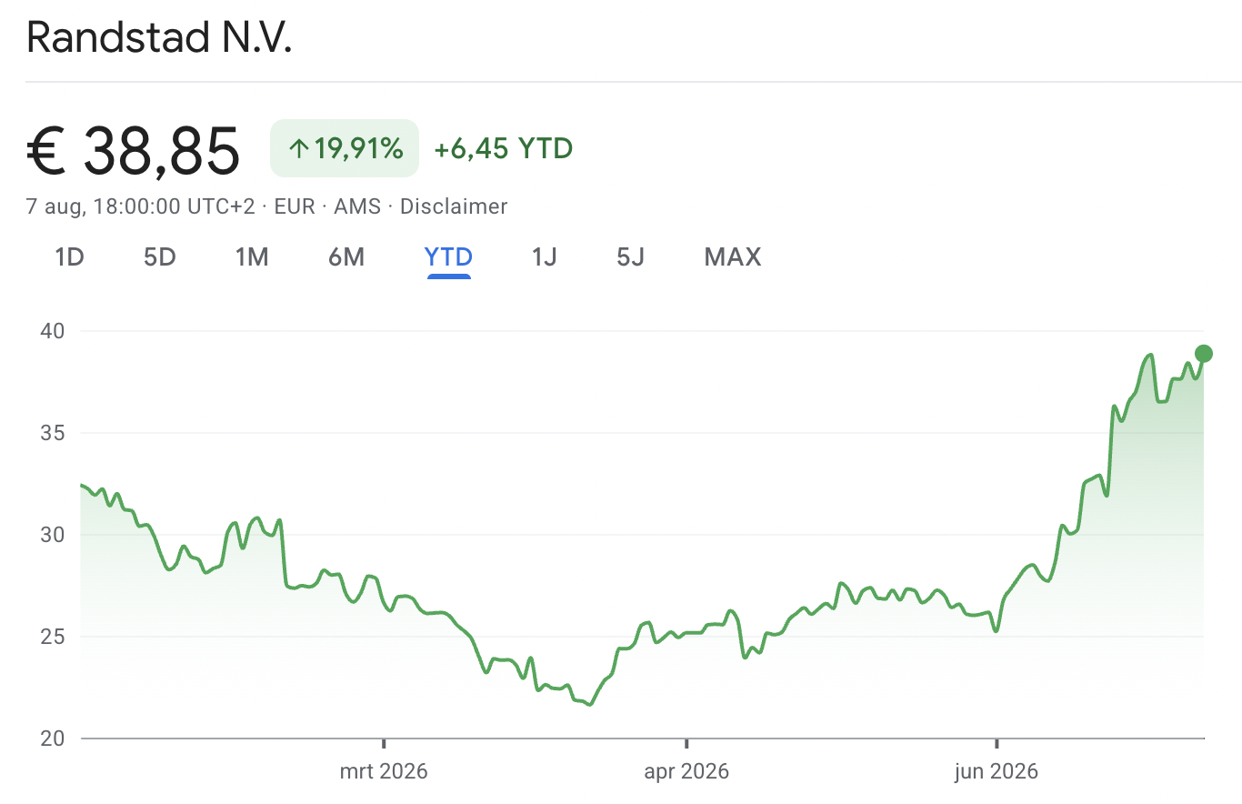Image resolution: width=1242 pixels, height=804 pixels.
Task: Click the 7 aug, 18:00:00 UTC+2 timestamp
Action: pos(141,206)
